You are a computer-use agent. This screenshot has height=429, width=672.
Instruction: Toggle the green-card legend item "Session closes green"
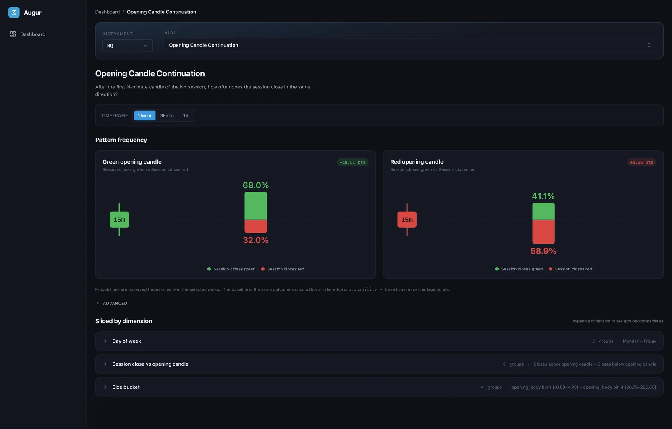pos(231,269)
